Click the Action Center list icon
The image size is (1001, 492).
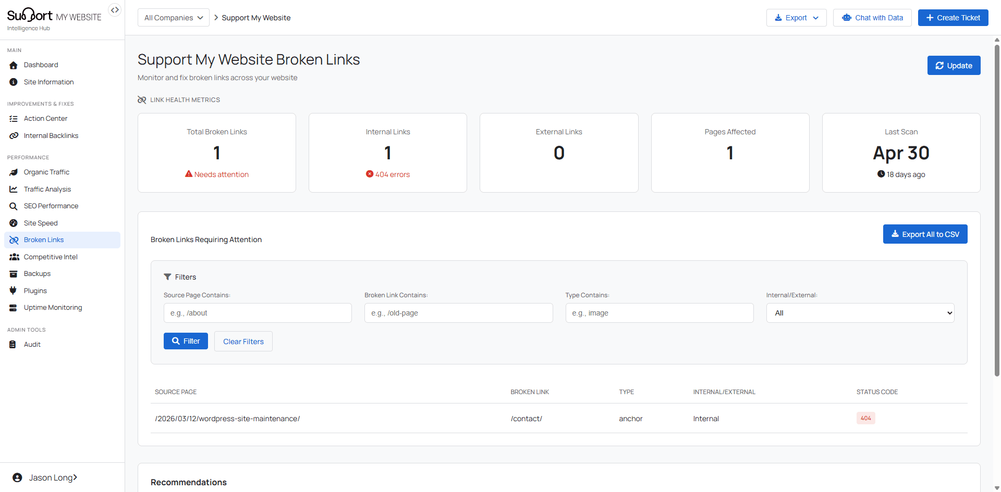click(x=14, y=119)
